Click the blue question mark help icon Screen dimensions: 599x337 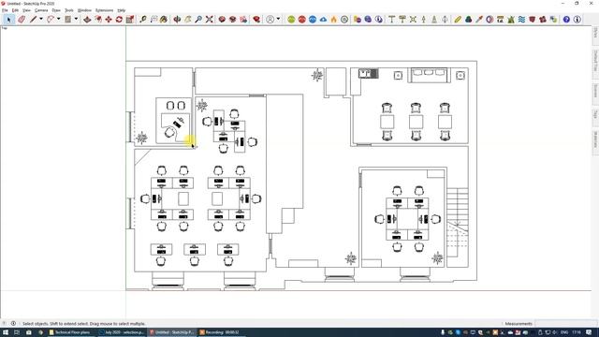[566, 19]
